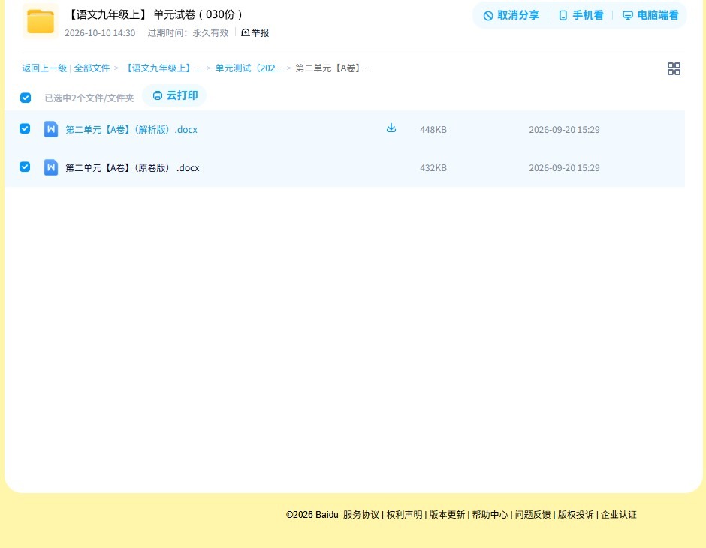
Task: Click the share title 【语文九年级上】单元试卷
Action: click(x=155, y=14)
